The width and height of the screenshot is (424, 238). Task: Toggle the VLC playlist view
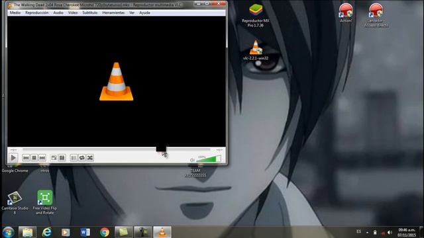[74, 157]
